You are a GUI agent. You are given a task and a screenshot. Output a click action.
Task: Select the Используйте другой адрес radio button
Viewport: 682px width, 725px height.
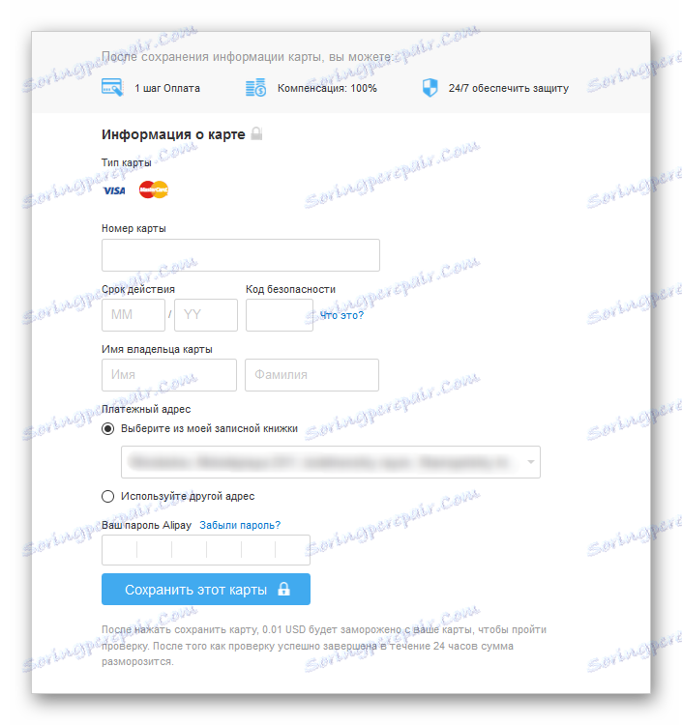[x=107, y=496]
